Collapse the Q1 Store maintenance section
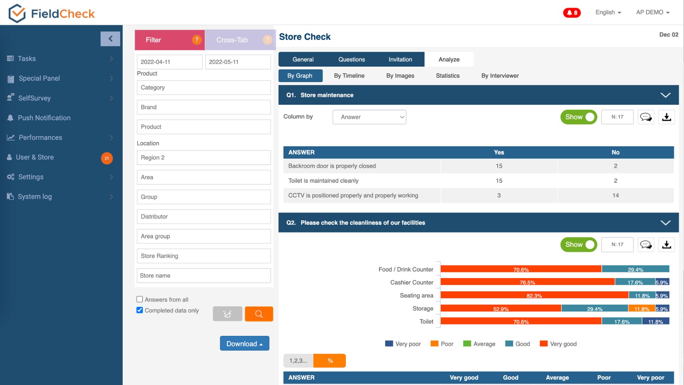This screenshot has height=385, width=684. [665, 95]
